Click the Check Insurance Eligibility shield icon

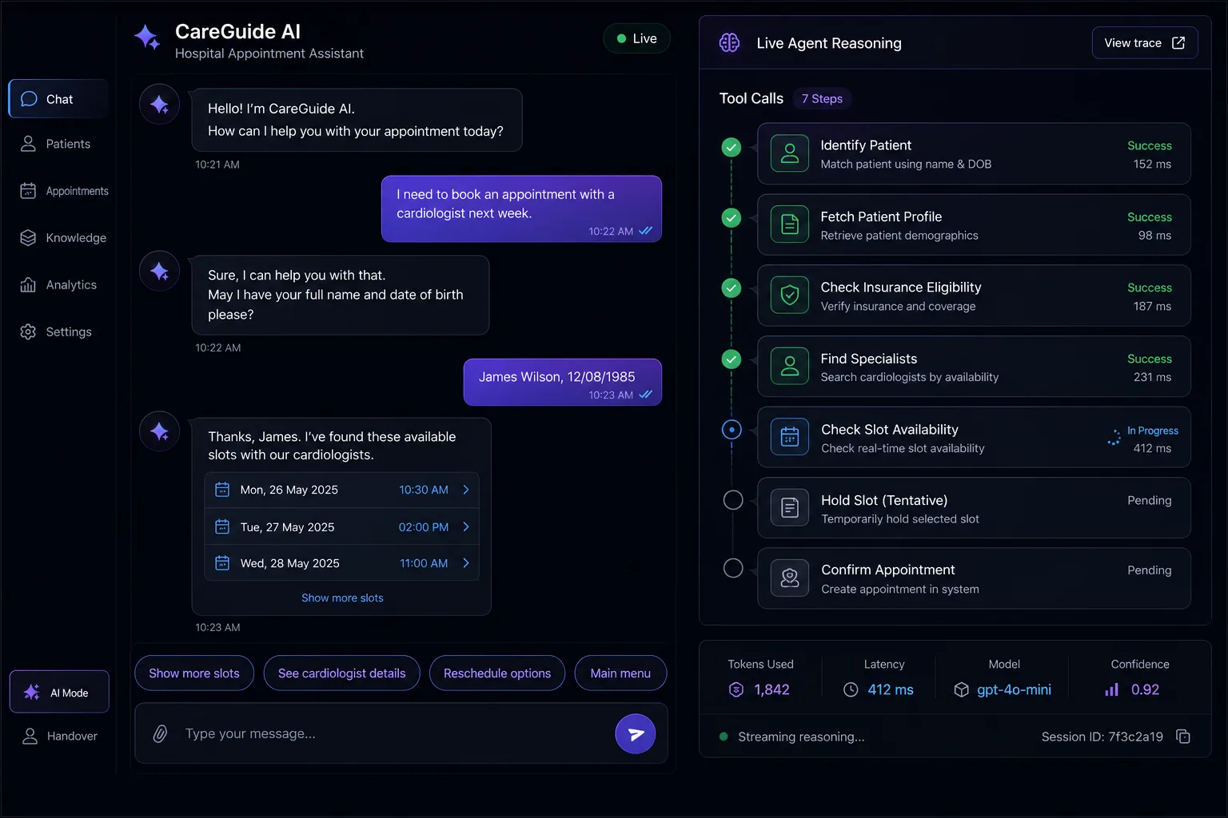(790, 296)
